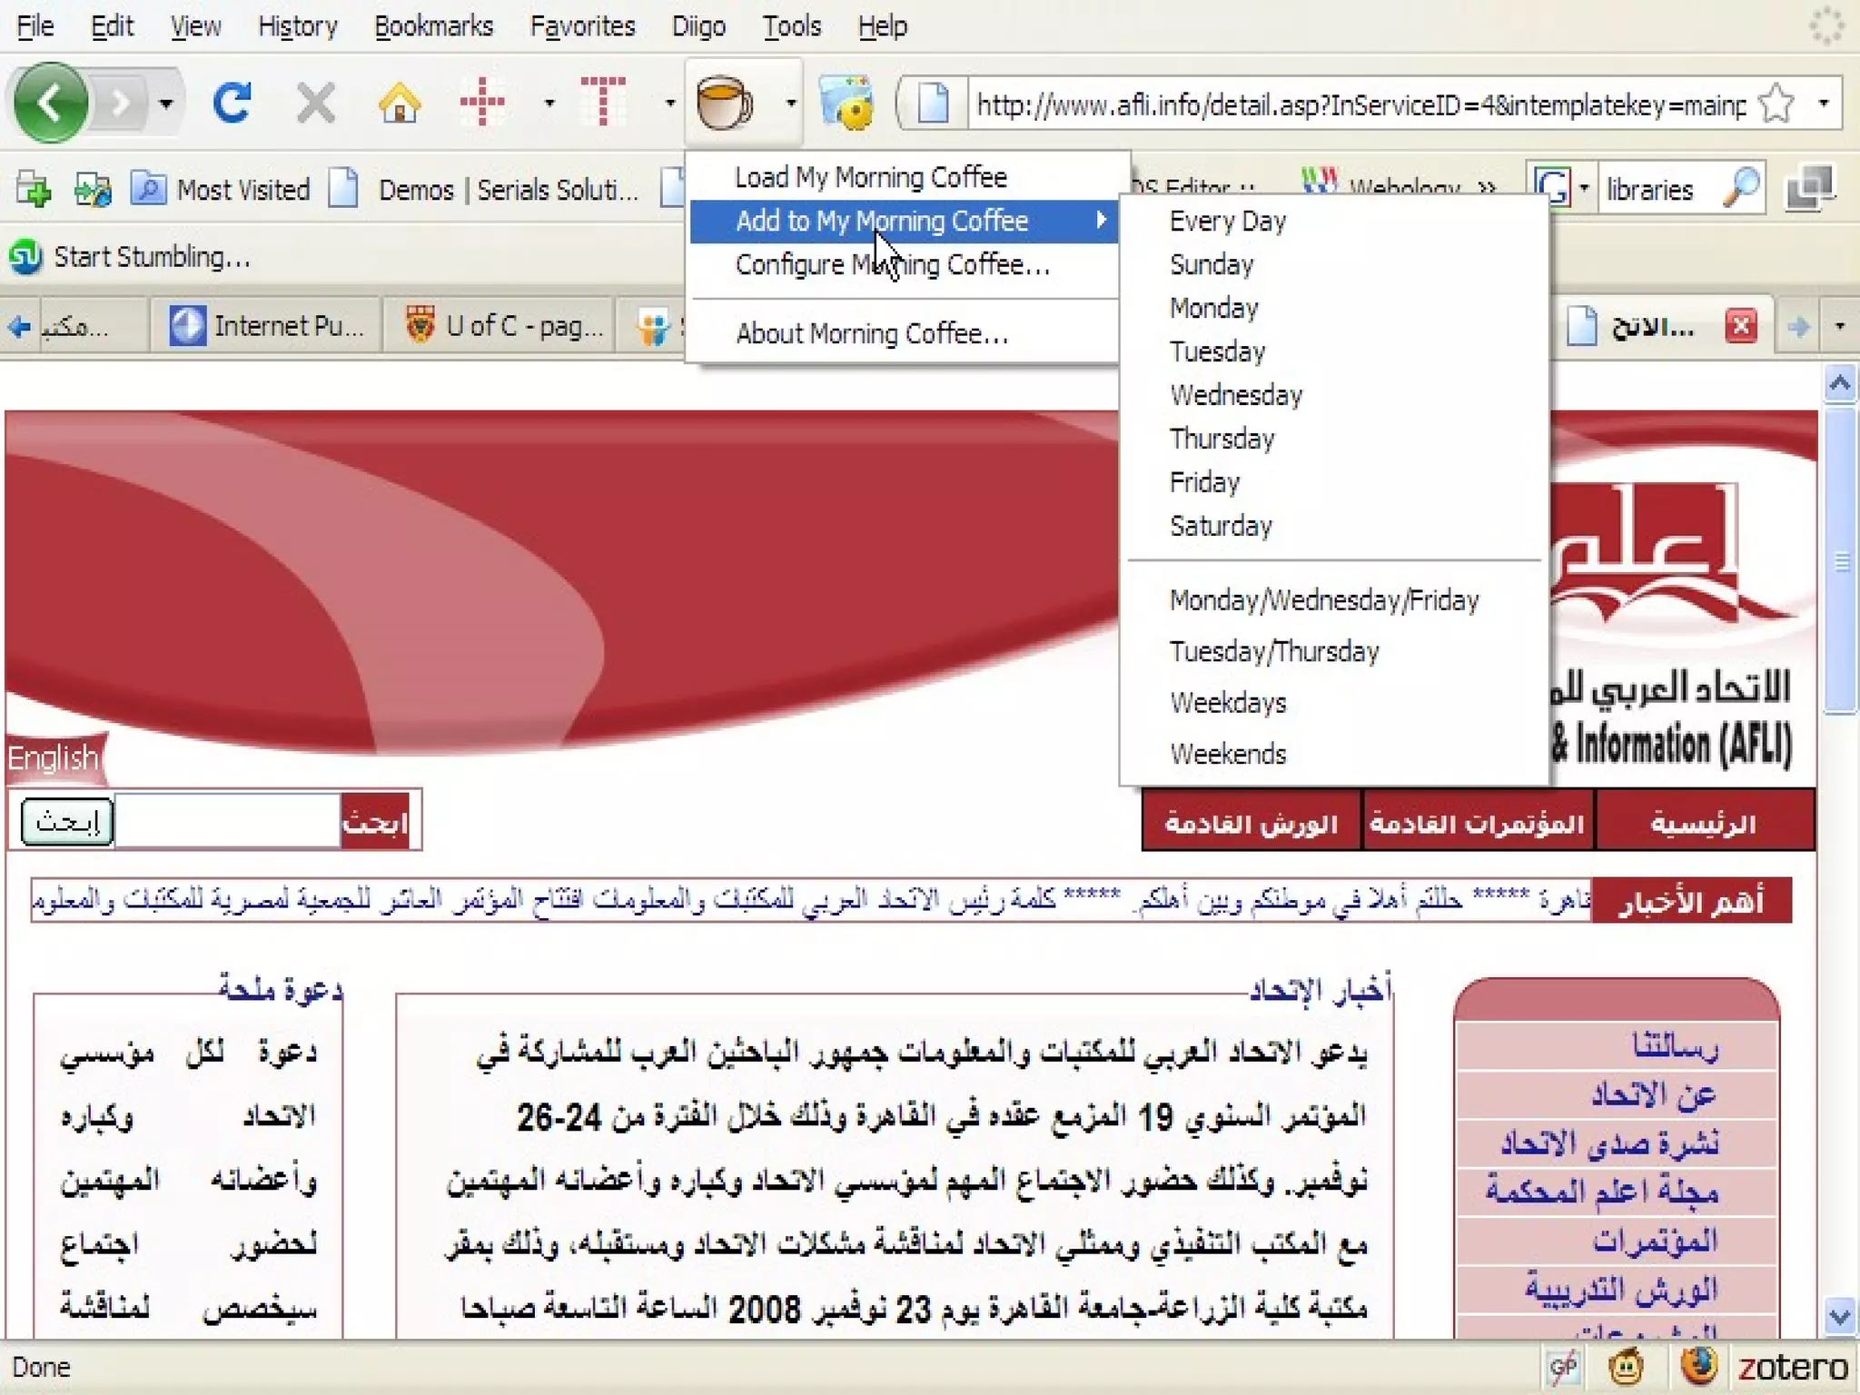Open the Morning Coffee dropdown arrow

[791, 103]
